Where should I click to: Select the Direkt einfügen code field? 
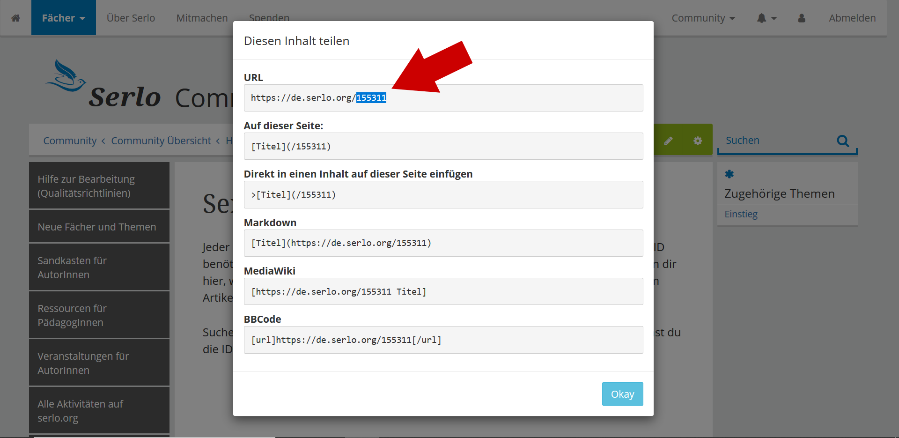pos(443,194)
